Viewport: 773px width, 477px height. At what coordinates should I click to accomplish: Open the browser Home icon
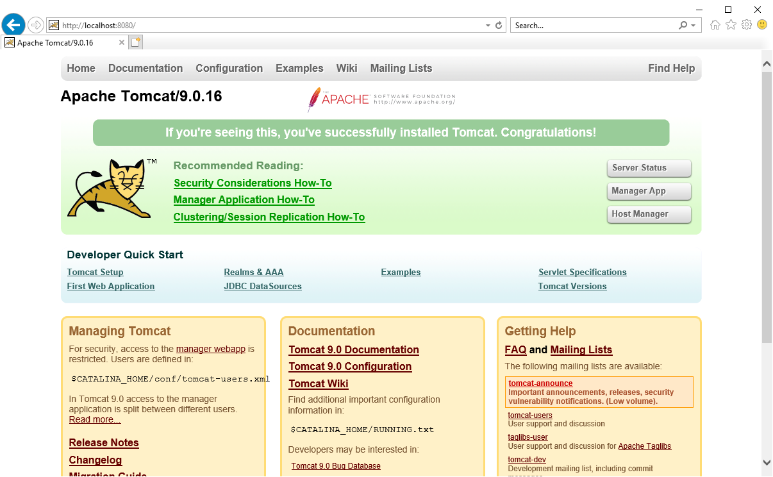715,25
